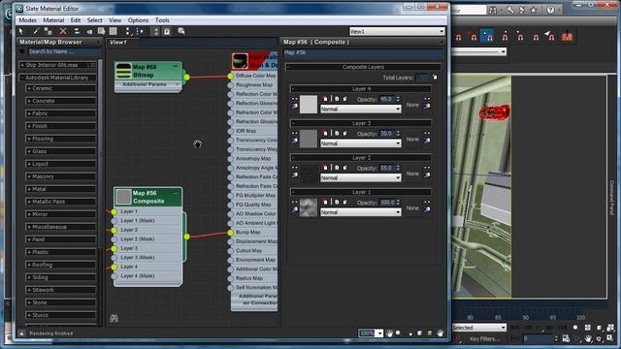Open Layer 3 blend mode Normal dropdown
Screen dimensions: 621x349
click(x=360, y=143)
